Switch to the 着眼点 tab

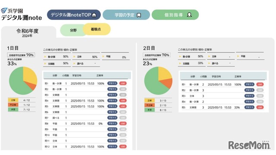tap(97, 29)
